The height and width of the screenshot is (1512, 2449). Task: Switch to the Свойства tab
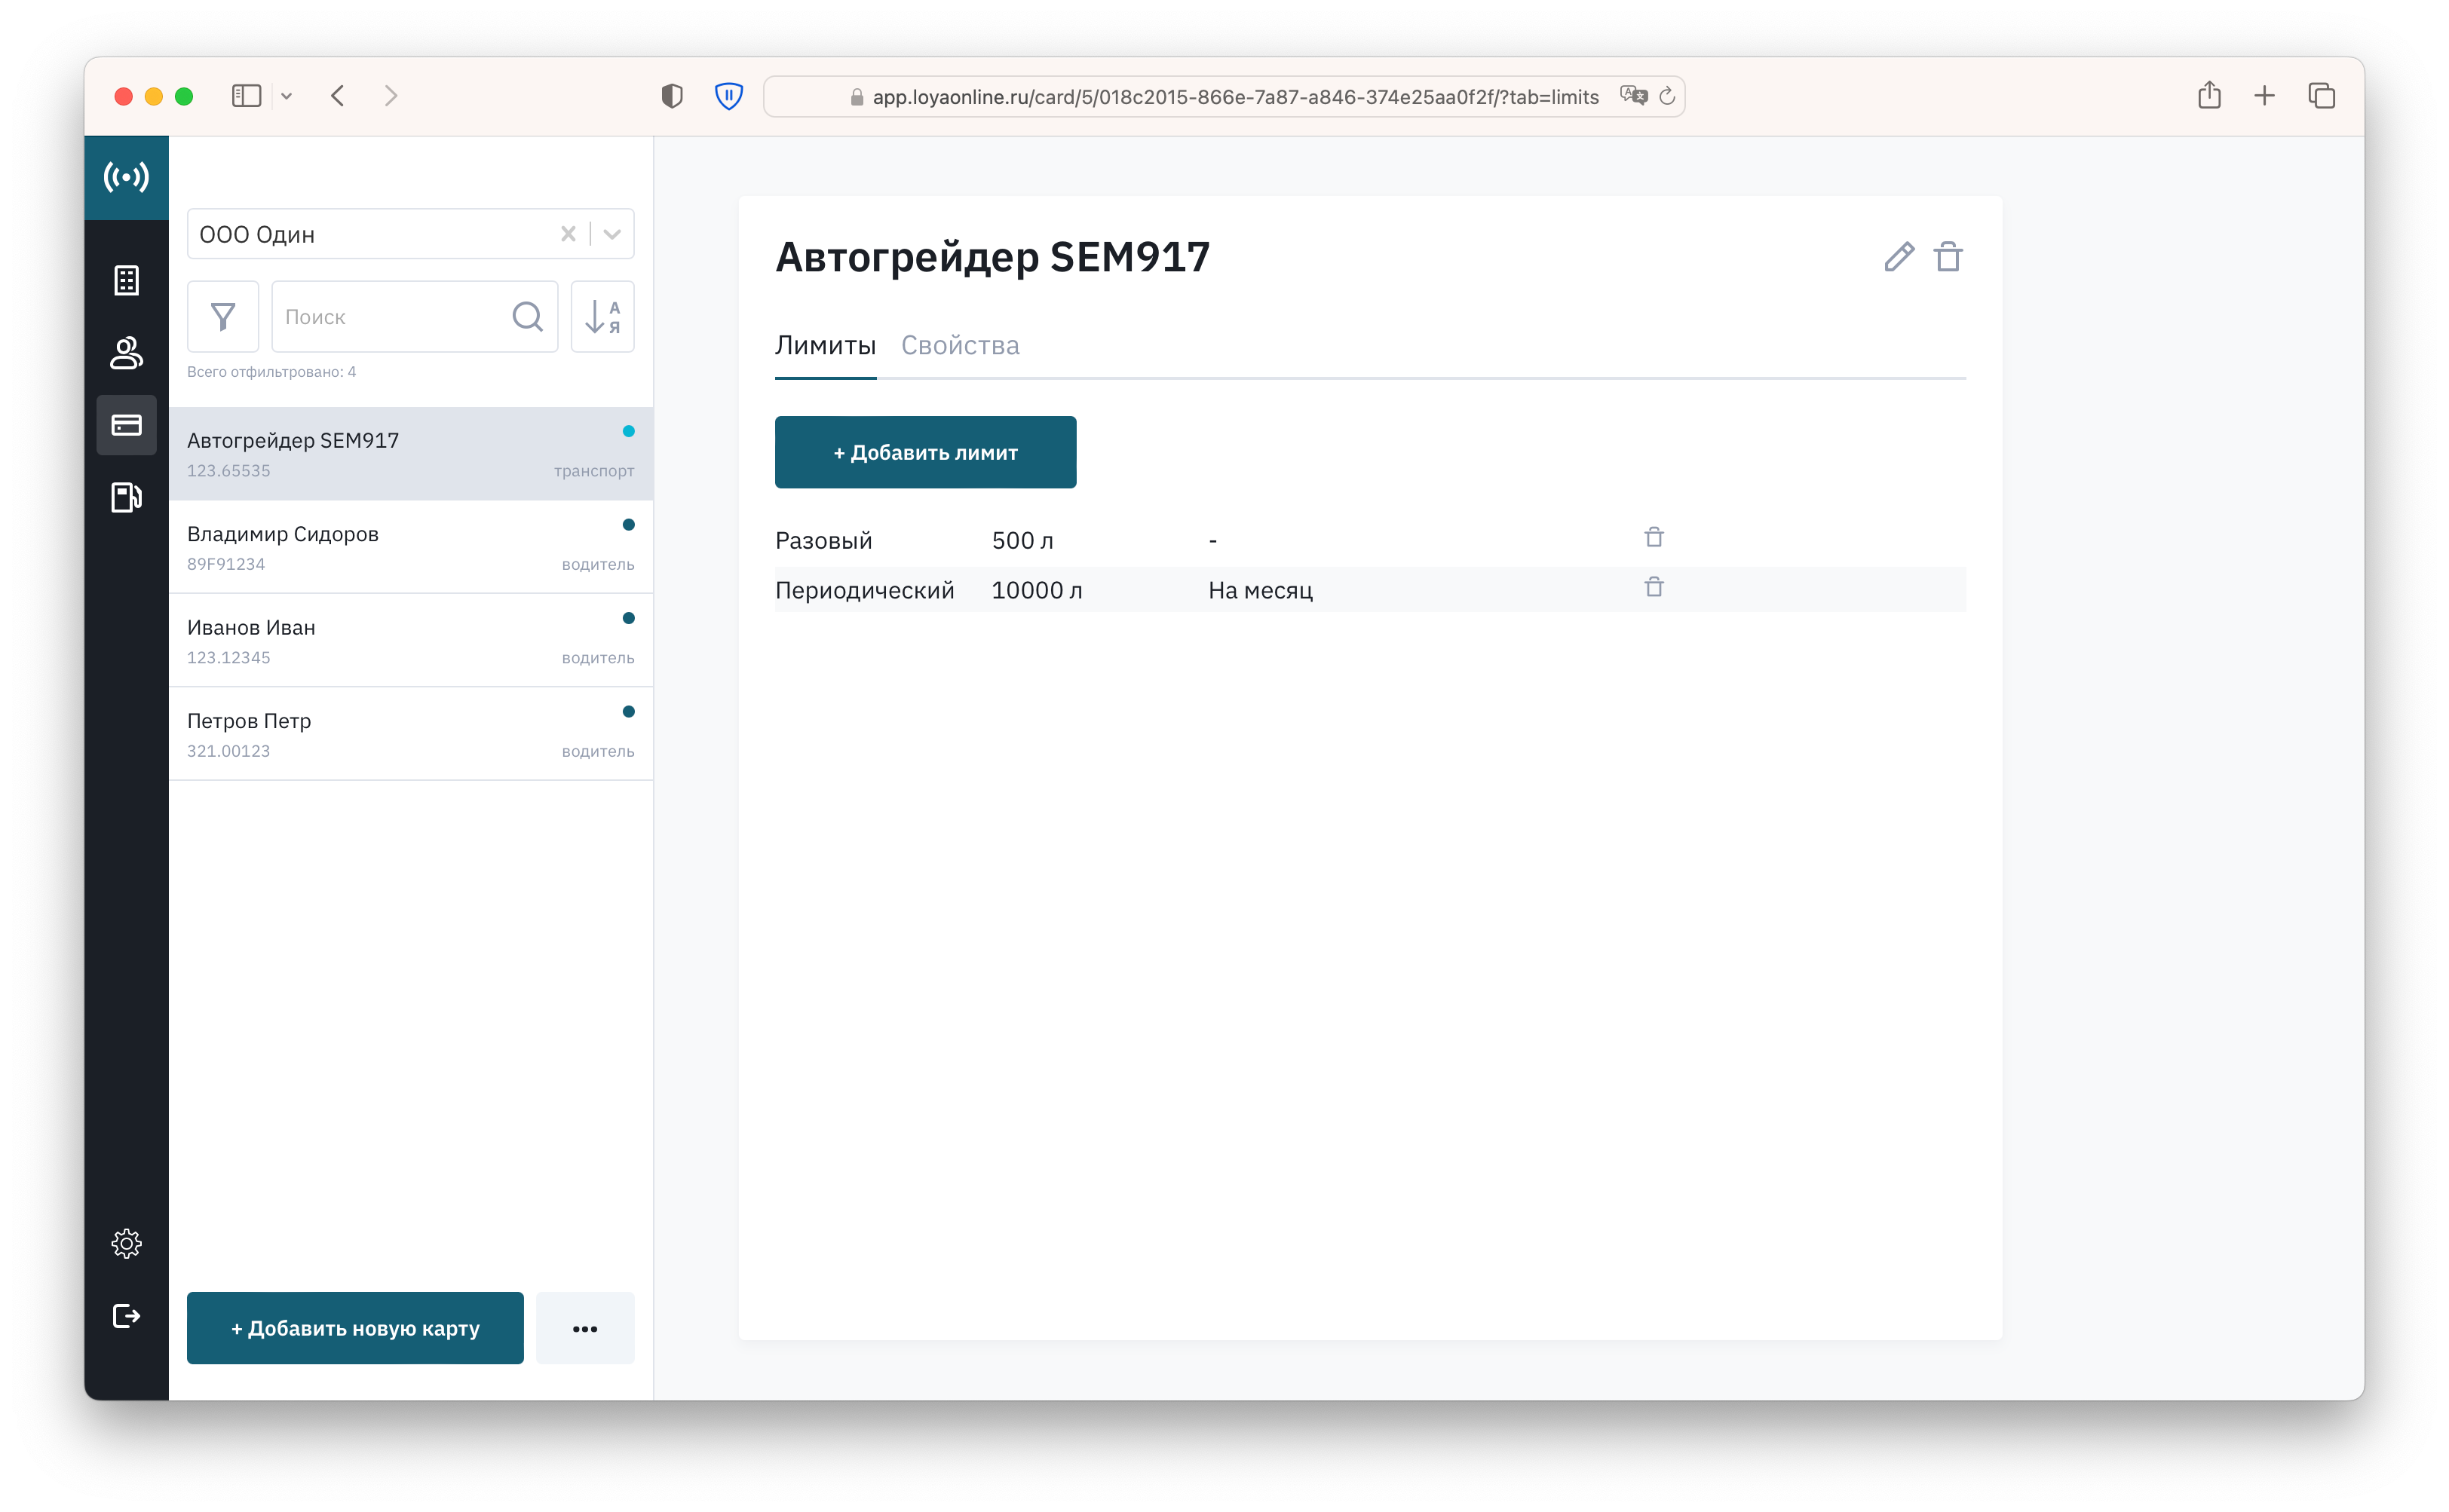[961, 346]
